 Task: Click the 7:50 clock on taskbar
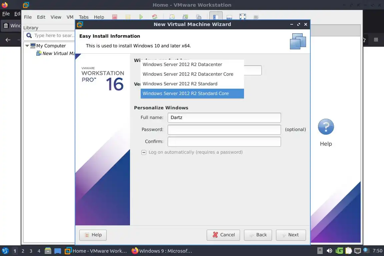[x=377, y=251]
